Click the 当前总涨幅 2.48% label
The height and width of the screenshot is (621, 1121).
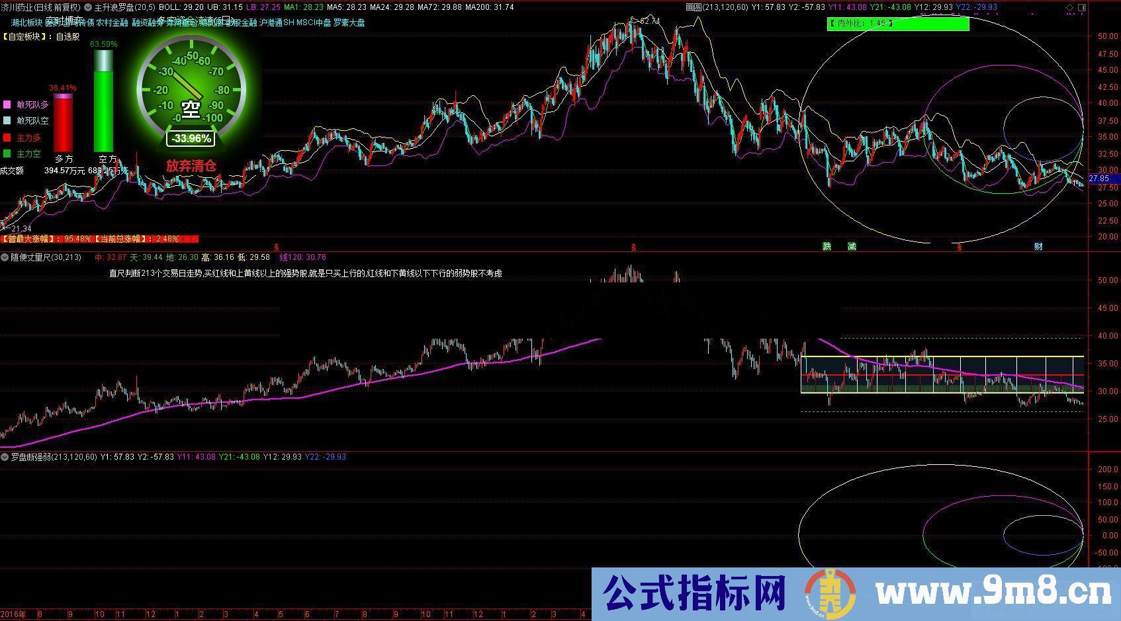[x=136, y=239]
